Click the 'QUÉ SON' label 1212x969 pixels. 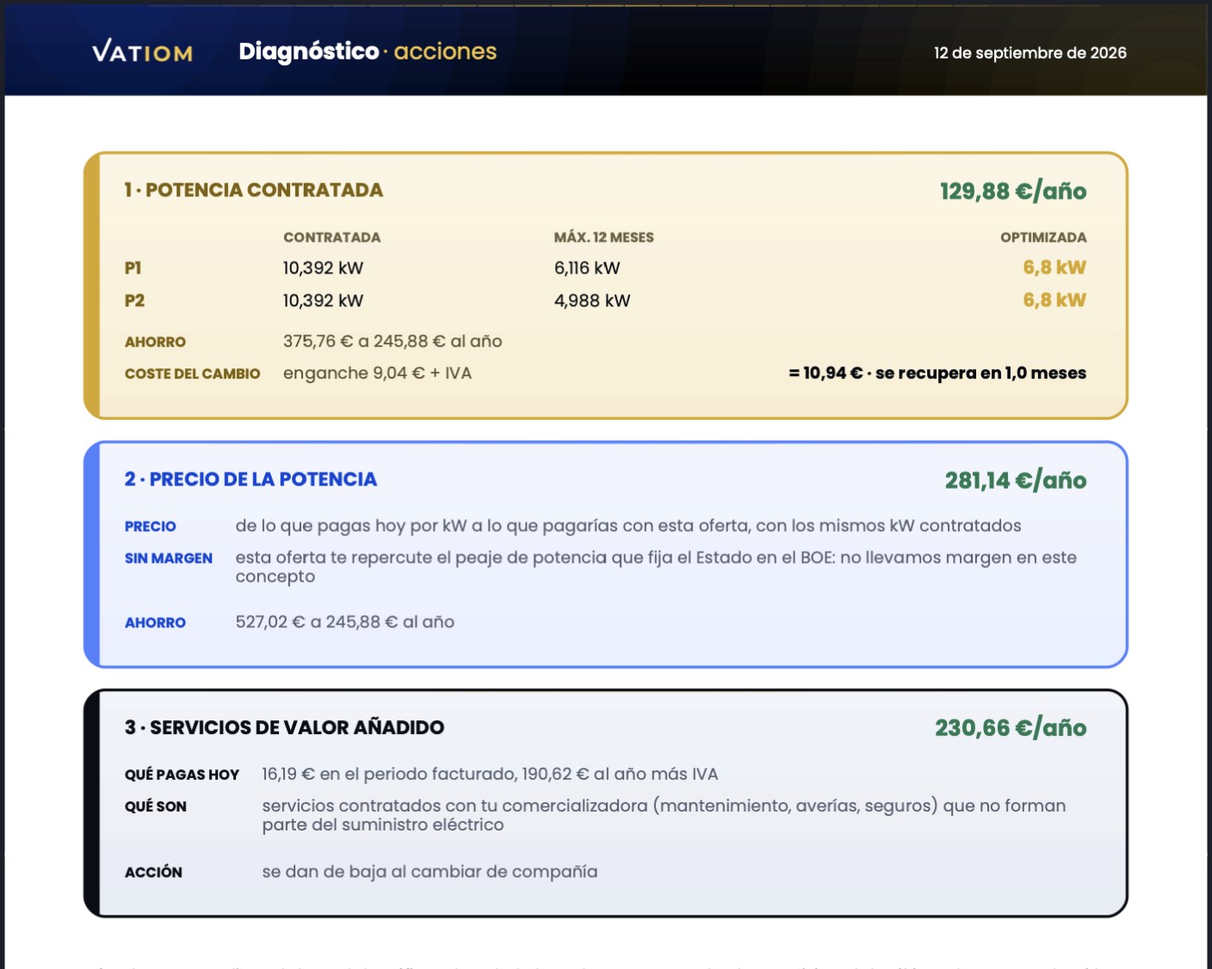pos(155,807)
